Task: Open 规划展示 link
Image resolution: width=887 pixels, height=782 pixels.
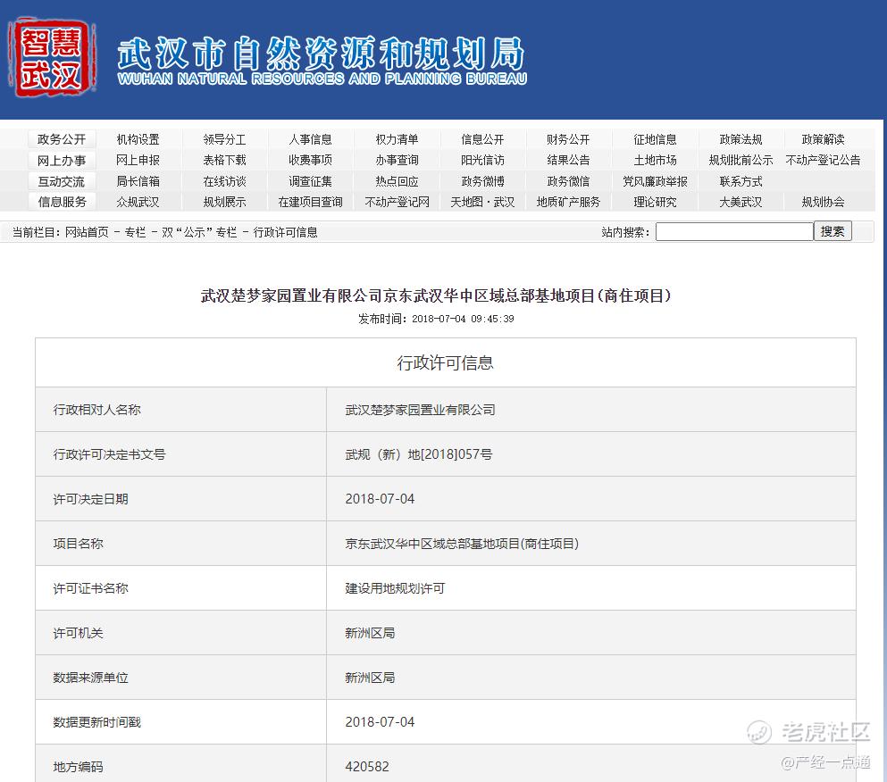Action: coord(224,202)
